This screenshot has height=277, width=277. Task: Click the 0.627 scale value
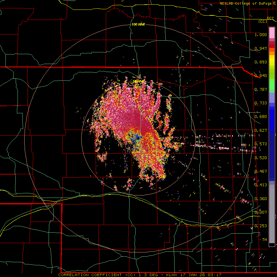[261, 130]
